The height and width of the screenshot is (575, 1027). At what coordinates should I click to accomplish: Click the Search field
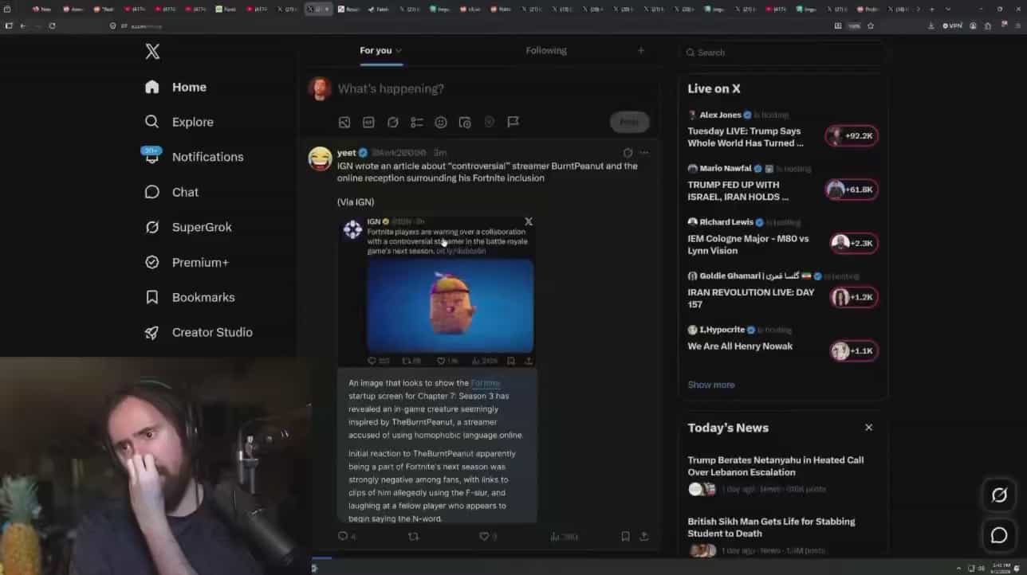pyautogui.click(x=781, y=53)
